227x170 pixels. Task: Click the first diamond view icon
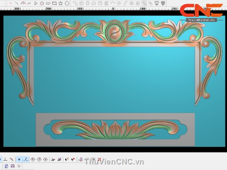[33, 159]
